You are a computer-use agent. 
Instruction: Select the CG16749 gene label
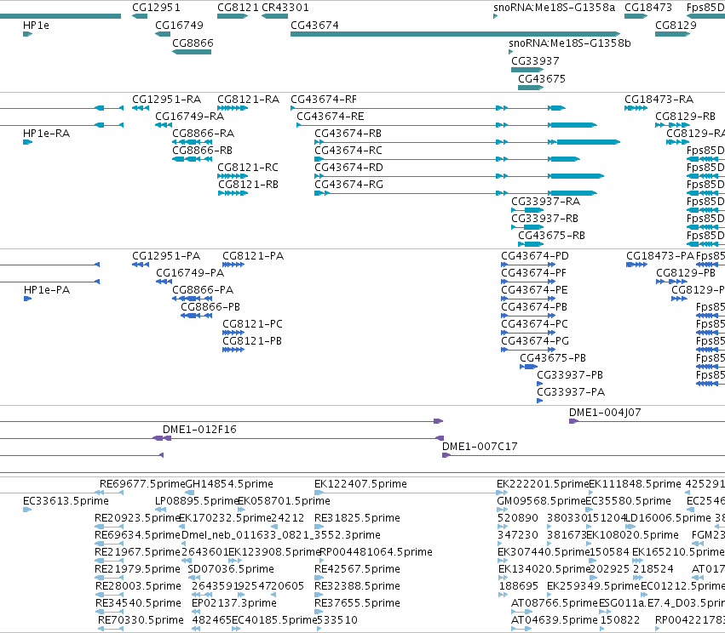tap(179, 26)
